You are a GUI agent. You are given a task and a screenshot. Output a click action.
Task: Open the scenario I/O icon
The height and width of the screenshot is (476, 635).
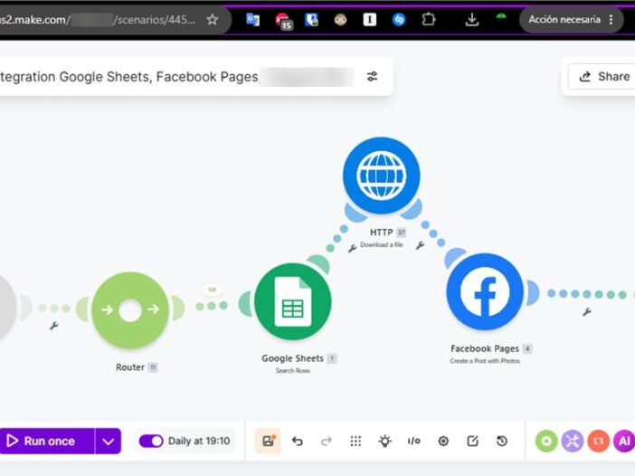point(414,441)
